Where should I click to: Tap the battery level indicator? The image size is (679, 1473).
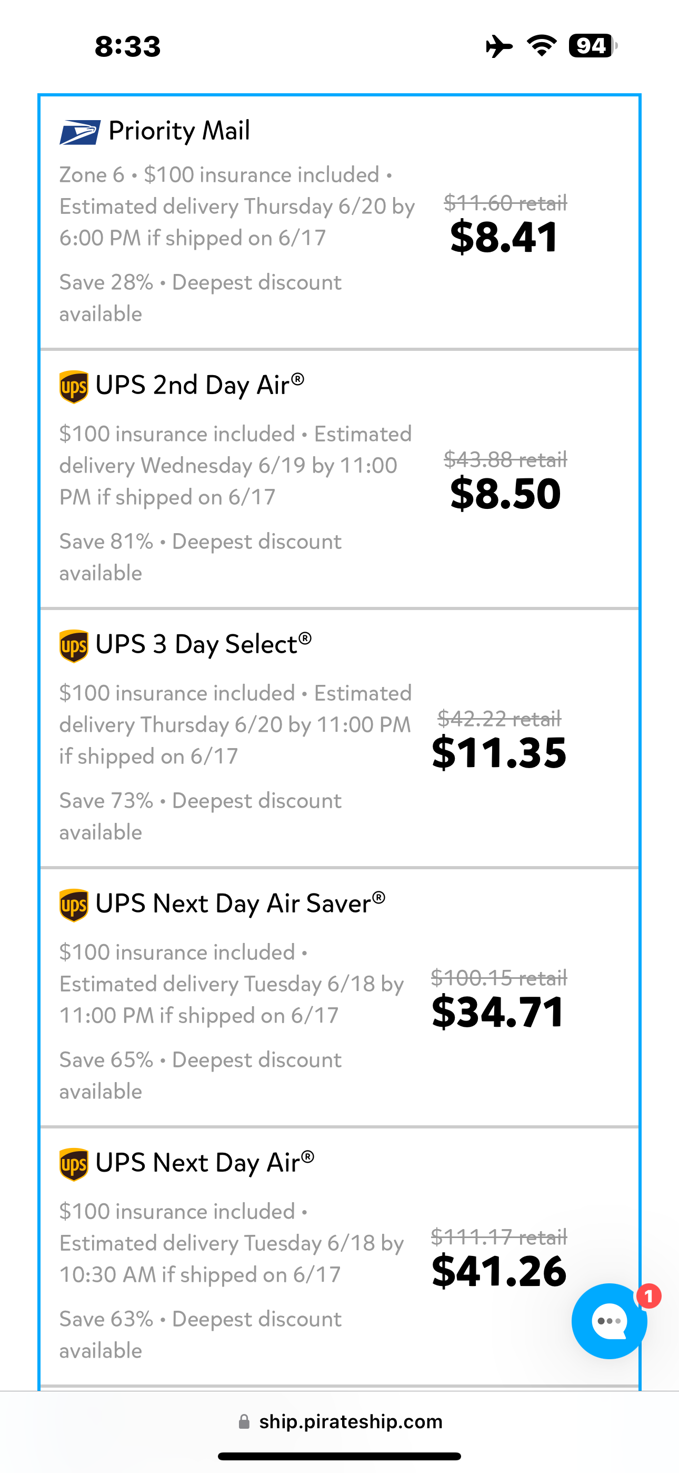(593, 46)
